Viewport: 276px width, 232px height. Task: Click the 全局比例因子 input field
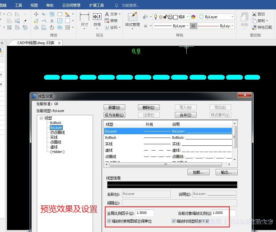click(x=145, y=213)
